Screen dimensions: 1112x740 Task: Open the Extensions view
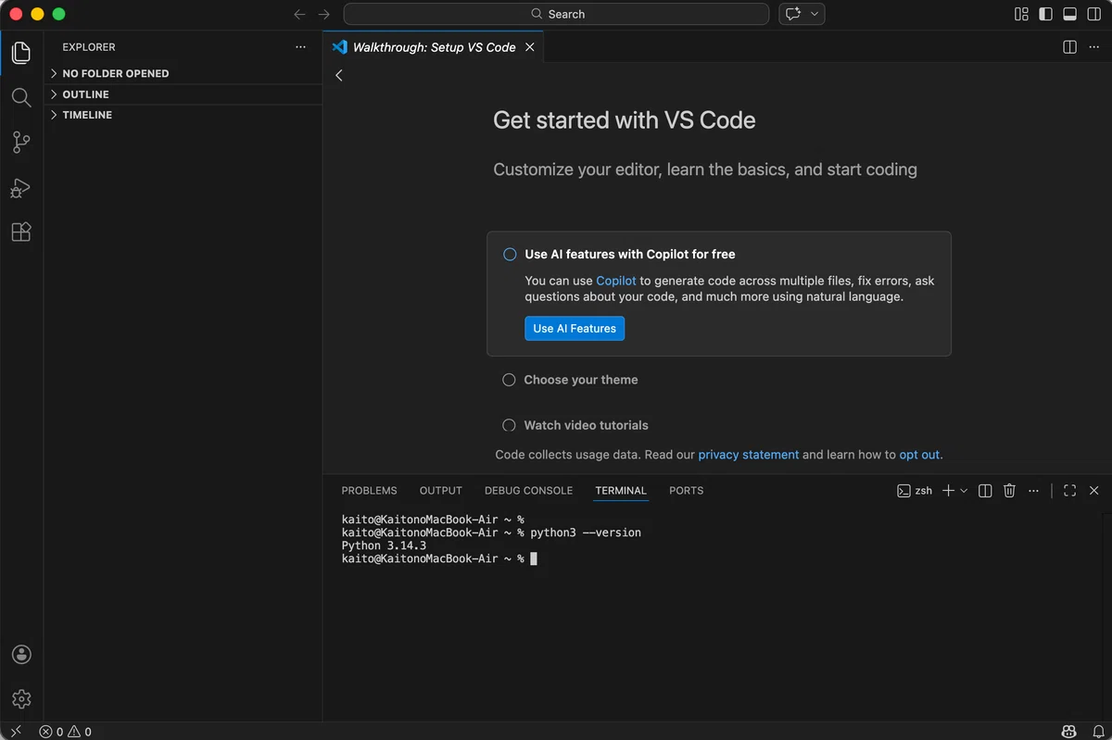click(x=21, y=232)
